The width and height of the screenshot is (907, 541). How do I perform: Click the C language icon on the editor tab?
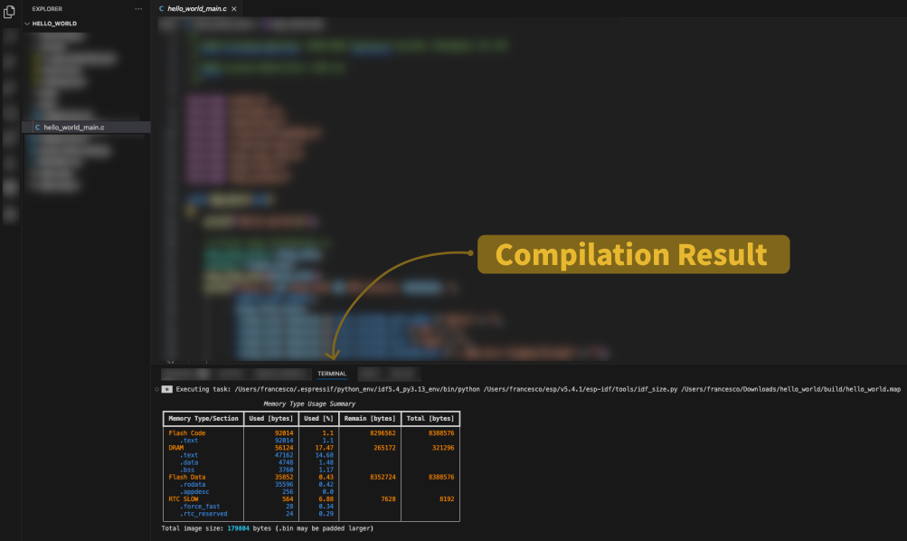tap(164, 8)
